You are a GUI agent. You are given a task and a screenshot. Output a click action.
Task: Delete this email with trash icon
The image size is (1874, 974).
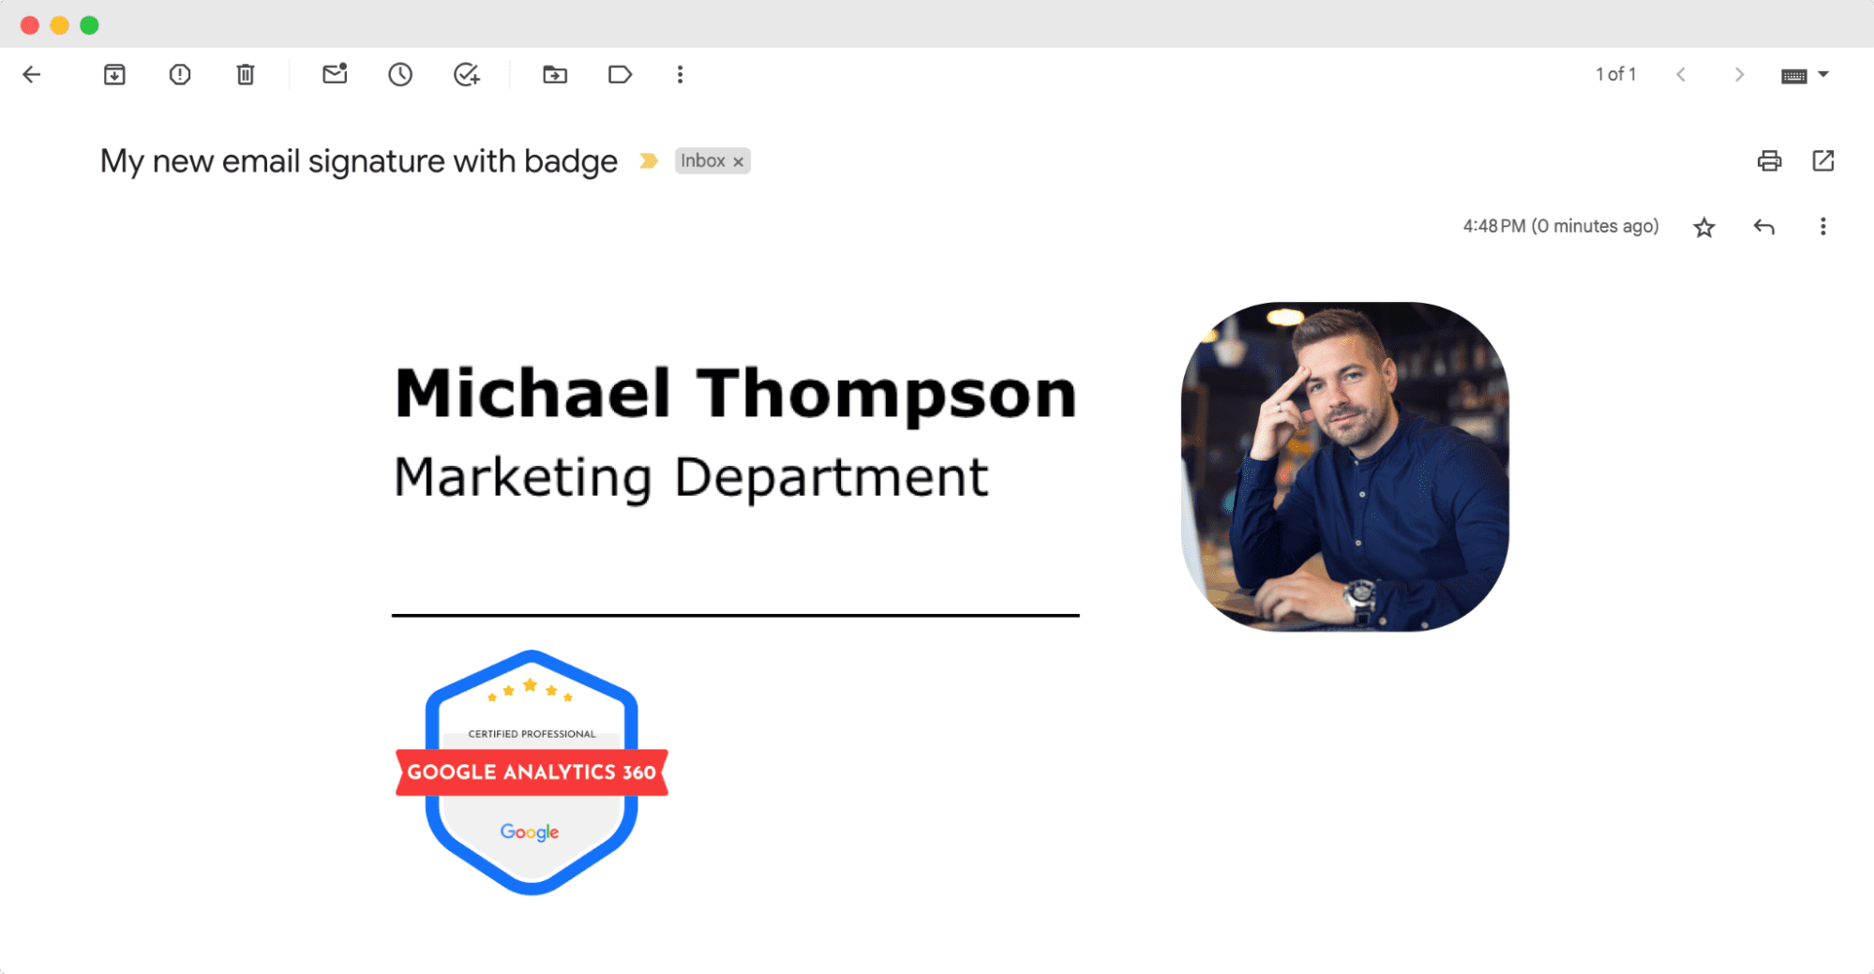click(x=246, y=75)
